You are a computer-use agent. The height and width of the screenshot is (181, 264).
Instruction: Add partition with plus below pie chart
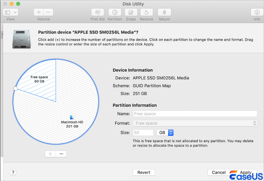(x=50, y=154)
